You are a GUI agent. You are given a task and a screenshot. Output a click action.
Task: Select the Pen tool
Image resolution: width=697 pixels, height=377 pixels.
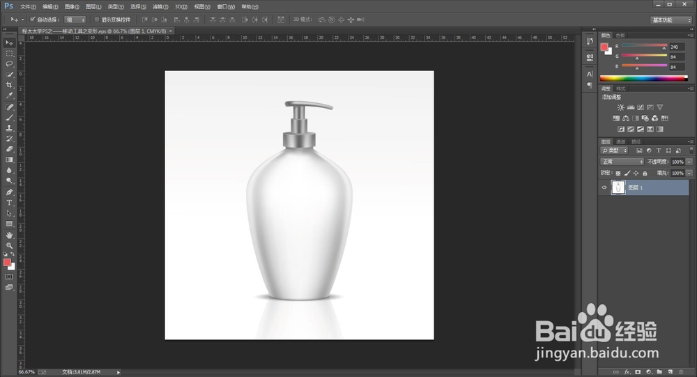9,192
